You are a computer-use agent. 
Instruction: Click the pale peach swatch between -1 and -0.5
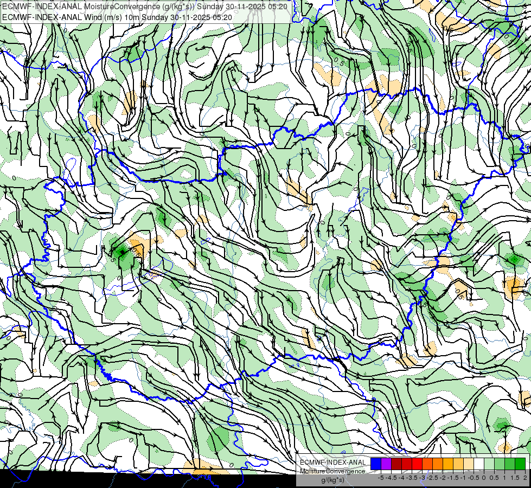pyautogui.click(x=469, y=464)
